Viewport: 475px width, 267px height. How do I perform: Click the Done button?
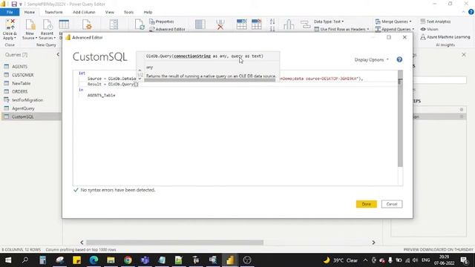(366, 204)
